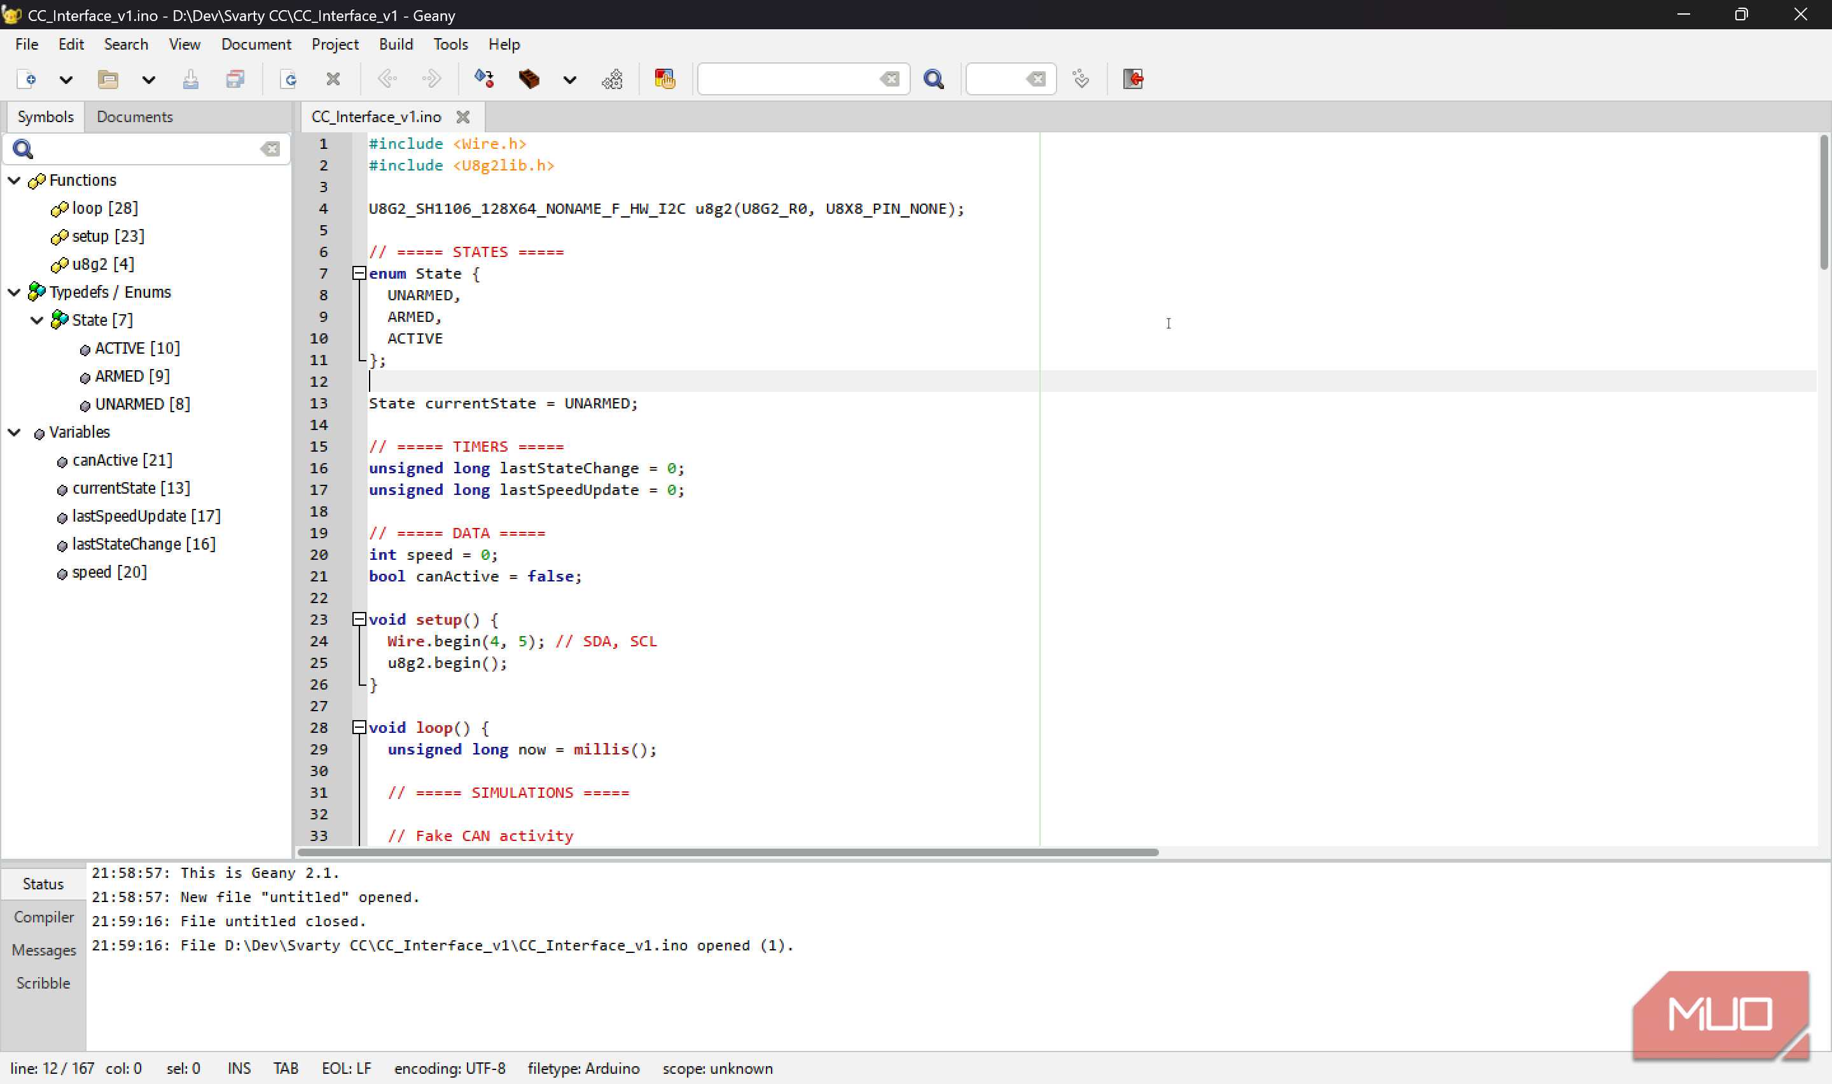The image size is (1832, 1084).
Task: Collapse the Typedefs / Enums tree node
Action: [x=14, y=292]
